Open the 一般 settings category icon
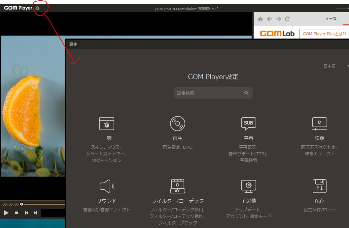Screen dimensions: 349x228 (x=107, y=124)
